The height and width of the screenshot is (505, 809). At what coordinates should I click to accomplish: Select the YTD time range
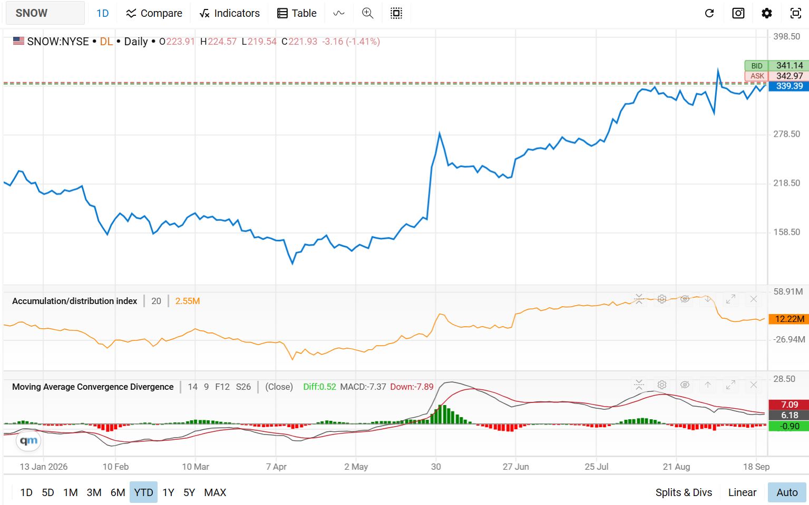143,492
